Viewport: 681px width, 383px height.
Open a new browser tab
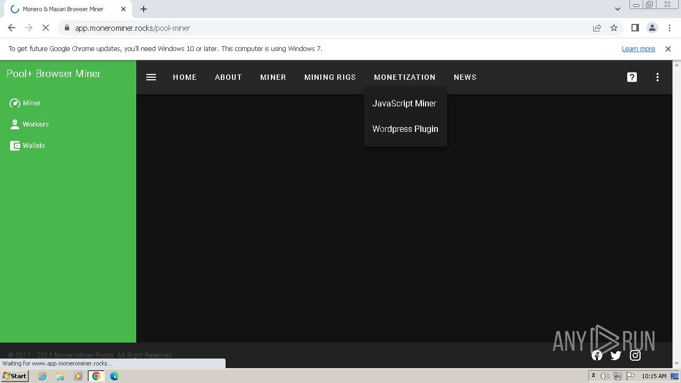pos(144,9)
